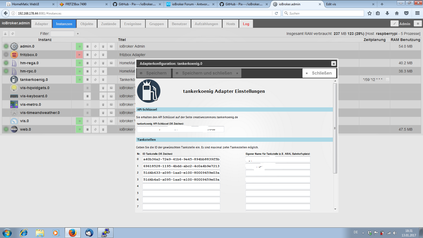Delete the fritzbox.0 instance via trash icon
The height and width of the screenshot is (238, 423).
103,55
